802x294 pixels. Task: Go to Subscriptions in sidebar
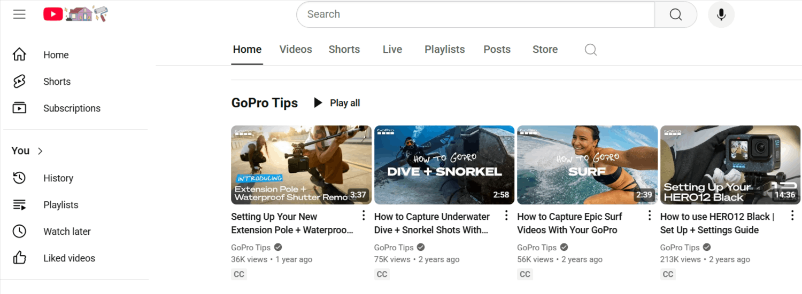pyautogui.click(x=71, y=108)
